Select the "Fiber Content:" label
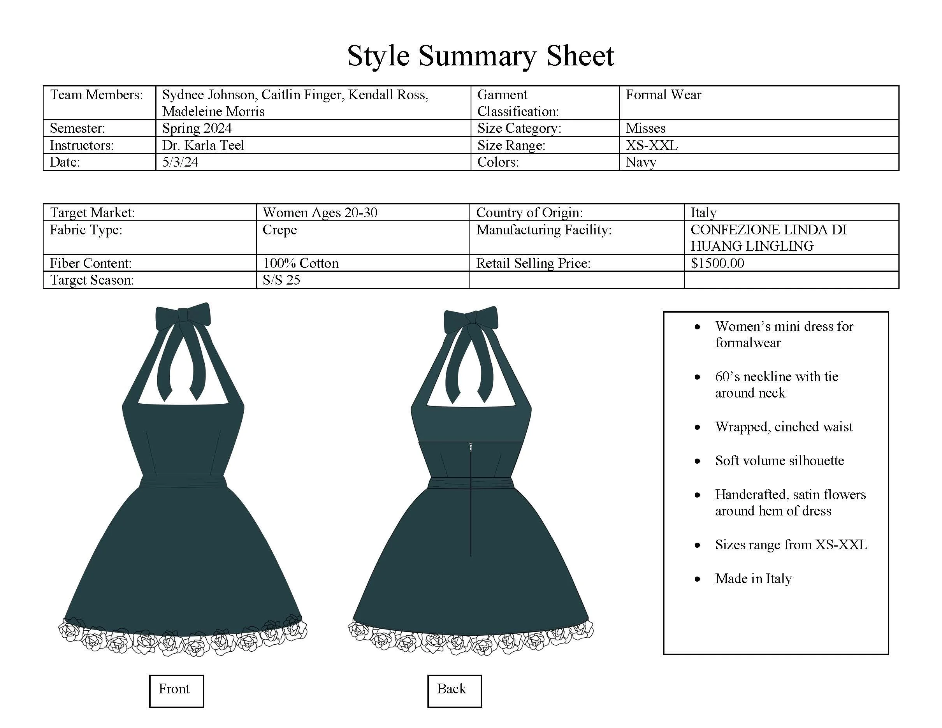Viewport: 942px width, 728px height. click(x=91, y=263)
